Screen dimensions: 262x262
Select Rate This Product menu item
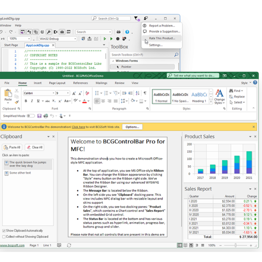click(162, 38)
